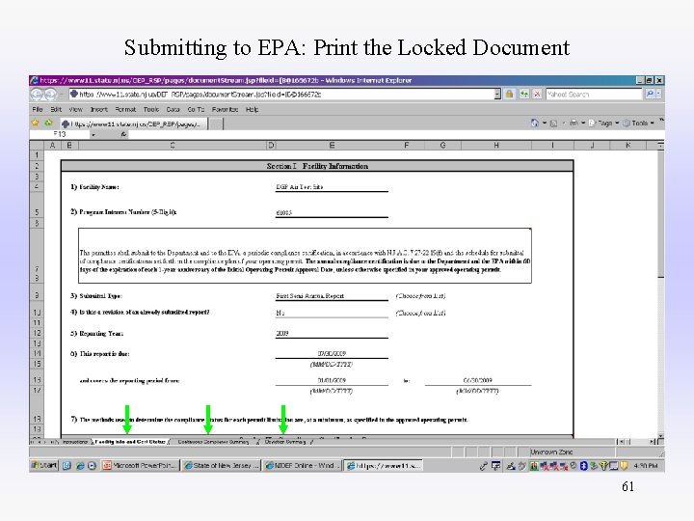694x521 pixels.
Task: Switch to NJDEP Online taskbar window
Action: coord(302,466)
